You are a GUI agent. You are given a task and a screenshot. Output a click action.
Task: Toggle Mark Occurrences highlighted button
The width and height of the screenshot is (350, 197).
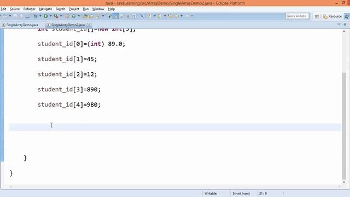point(116,16)
